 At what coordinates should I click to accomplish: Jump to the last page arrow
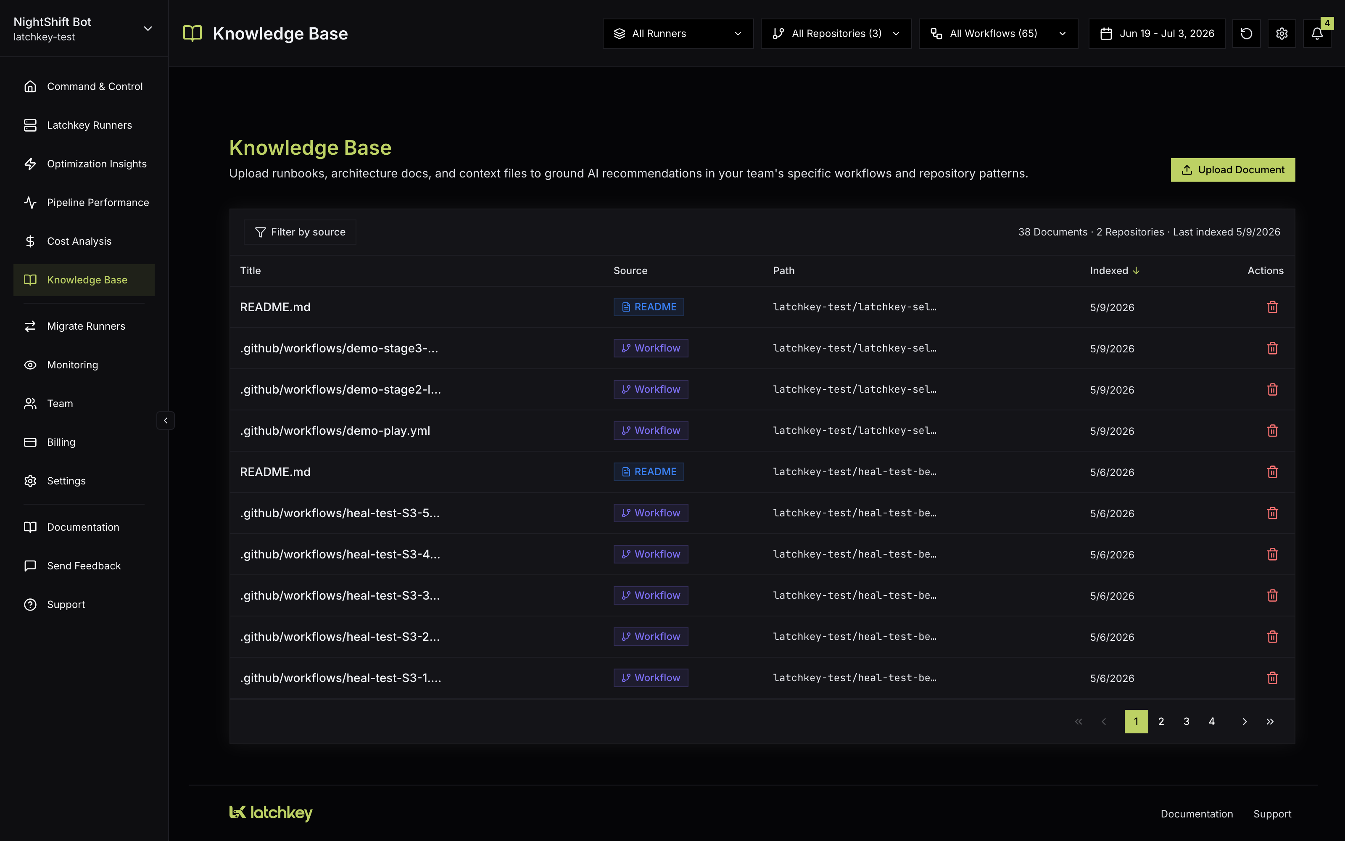coord(1270,722)
